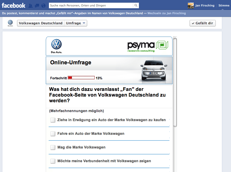Screen dimensions: 231x172
Task: Open the notifications globe icon
Action: 43,6
